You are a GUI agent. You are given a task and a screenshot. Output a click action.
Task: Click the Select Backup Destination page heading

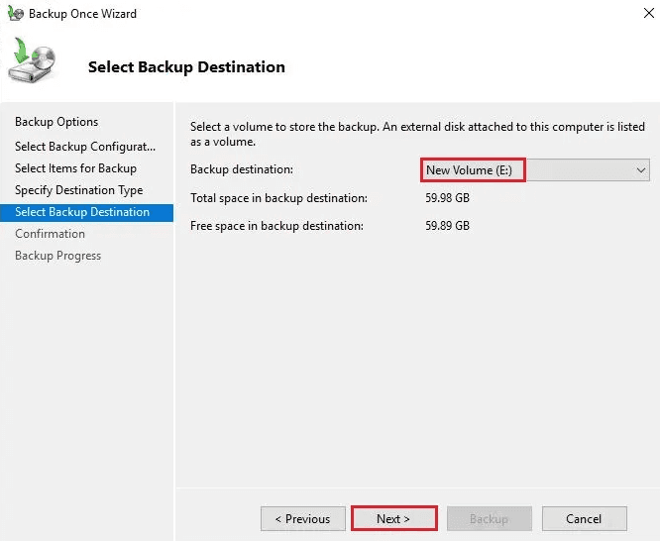186,67
